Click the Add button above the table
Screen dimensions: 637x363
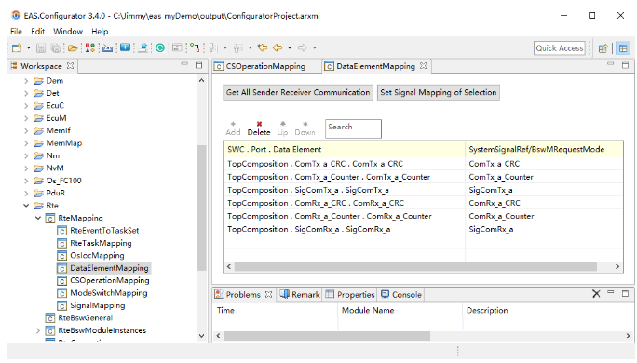[233, 128]
